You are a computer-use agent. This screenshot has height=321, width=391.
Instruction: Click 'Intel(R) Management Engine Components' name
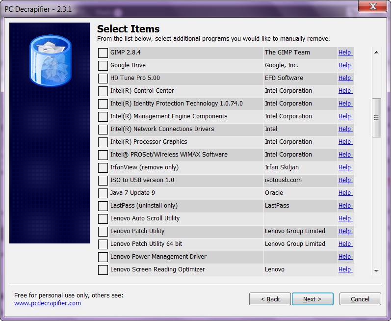pyautogui.click(x=169, y=116)
